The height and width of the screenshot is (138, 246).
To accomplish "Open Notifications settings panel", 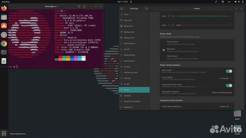I will click(x=134, y=44).
